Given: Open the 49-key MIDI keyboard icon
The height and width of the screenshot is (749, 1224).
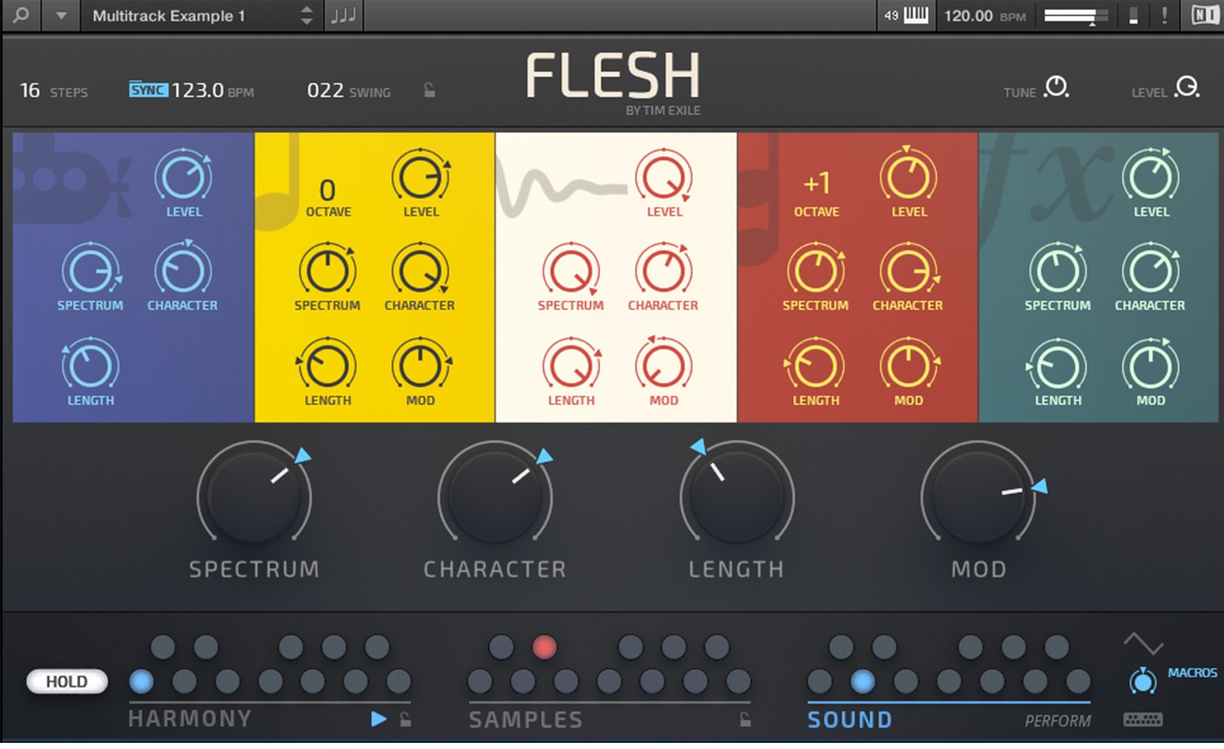Looking at the screenshot, I should [x=906, y=15].
